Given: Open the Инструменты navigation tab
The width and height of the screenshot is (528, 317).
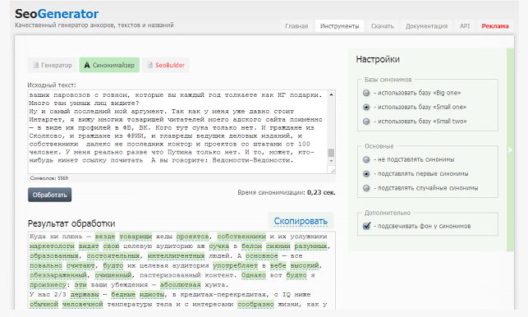Looking at the screenshot, I should 339,26.
